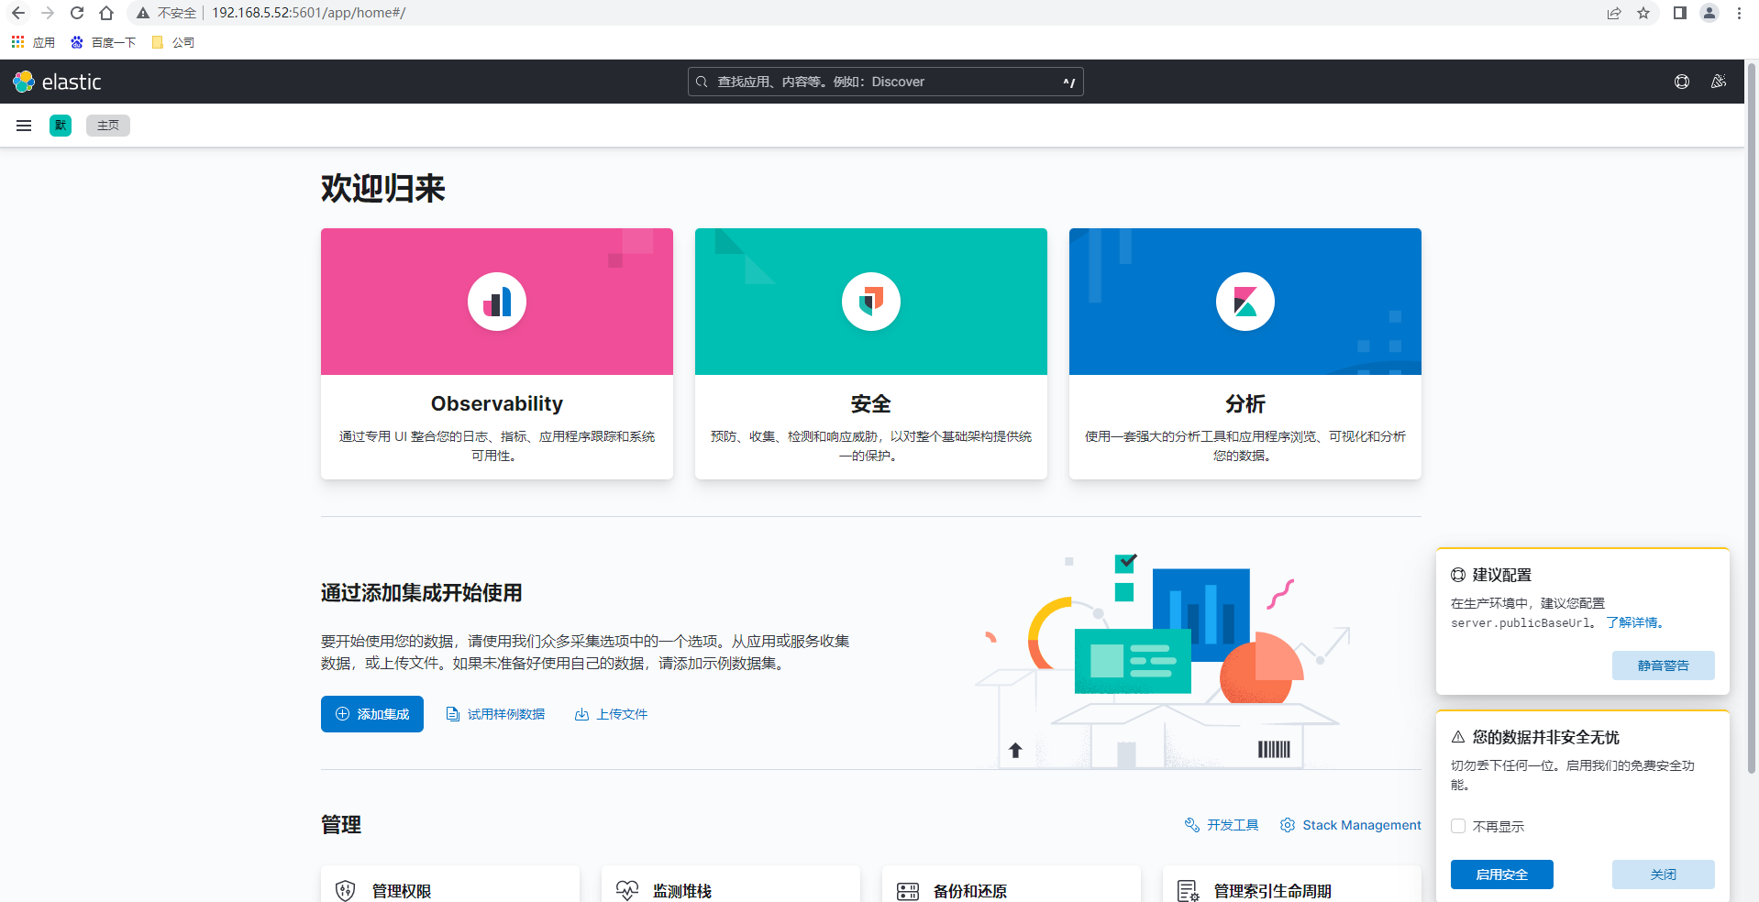This screenshot has width=1759, height=902.
Task: Open the newsfeed icon in header
Action: click(x=1719, y=82)
